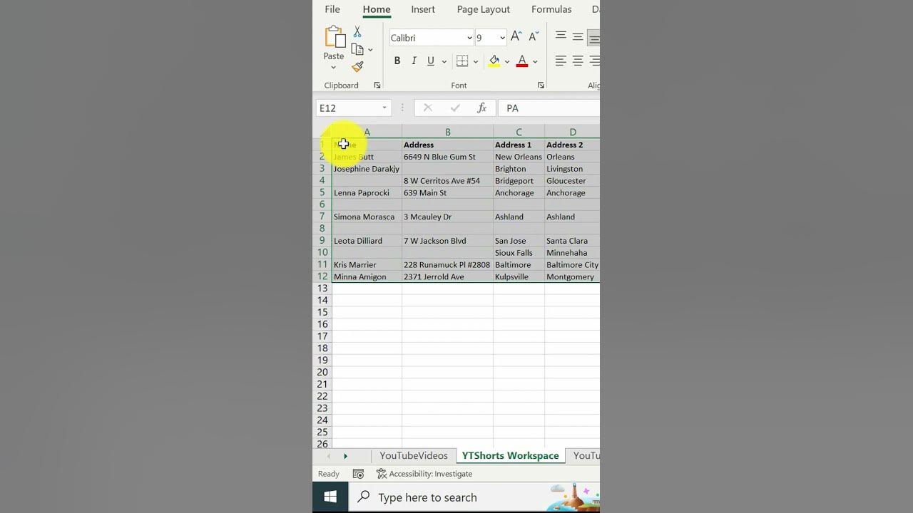Open the Font dialog box launcher
Image resolution: width=913 pixels, height=513 pixels.
point(541,85)
